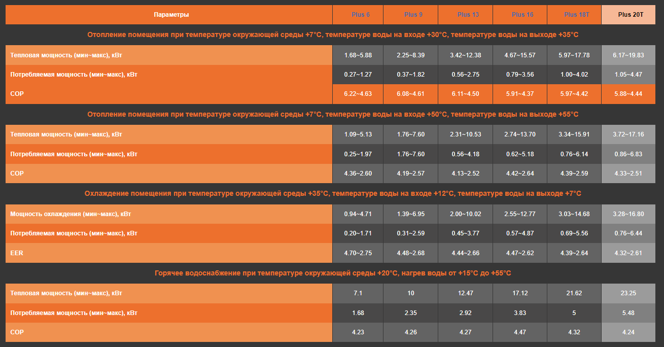The height and width of the screenshot is (347, 664).
Task: Click the Охлаждение помещения section heading
Action: click(x=332, y=194)
